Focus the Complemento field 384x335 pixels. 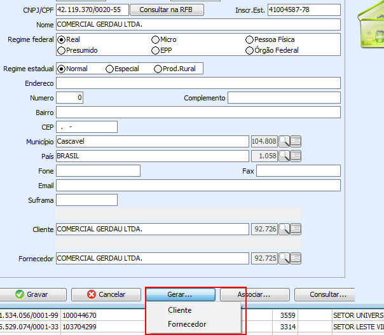[x=284, y=98]
